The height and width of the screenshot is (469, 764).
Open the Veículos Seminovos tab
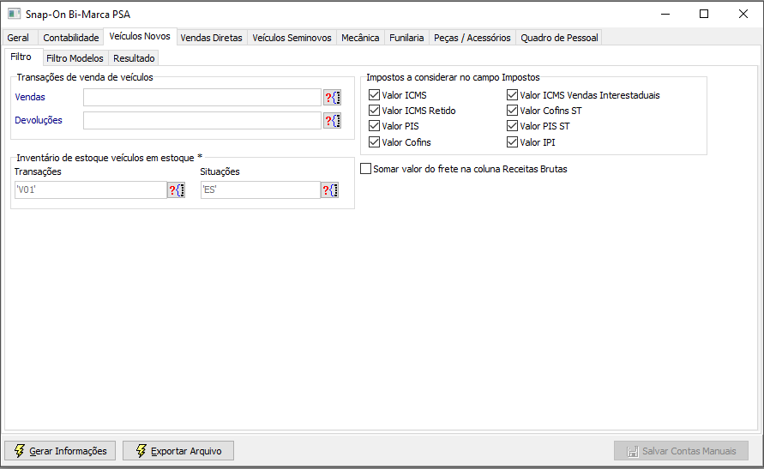[292, 38]
